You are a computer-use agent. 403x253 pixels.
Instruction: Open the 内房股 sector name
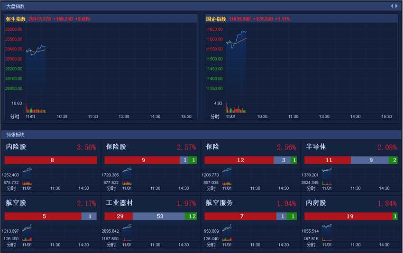click(316, 203)
